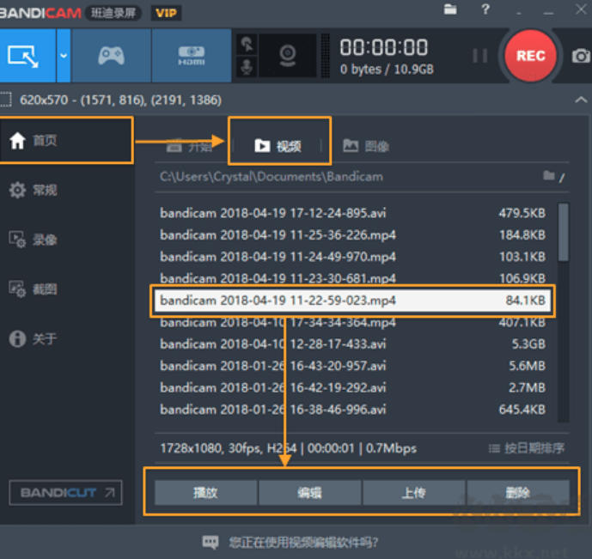Click the file list vertical scrollbar
Image resolution: width=592 pixels, height=559 pixels.
tap(563, 232)
